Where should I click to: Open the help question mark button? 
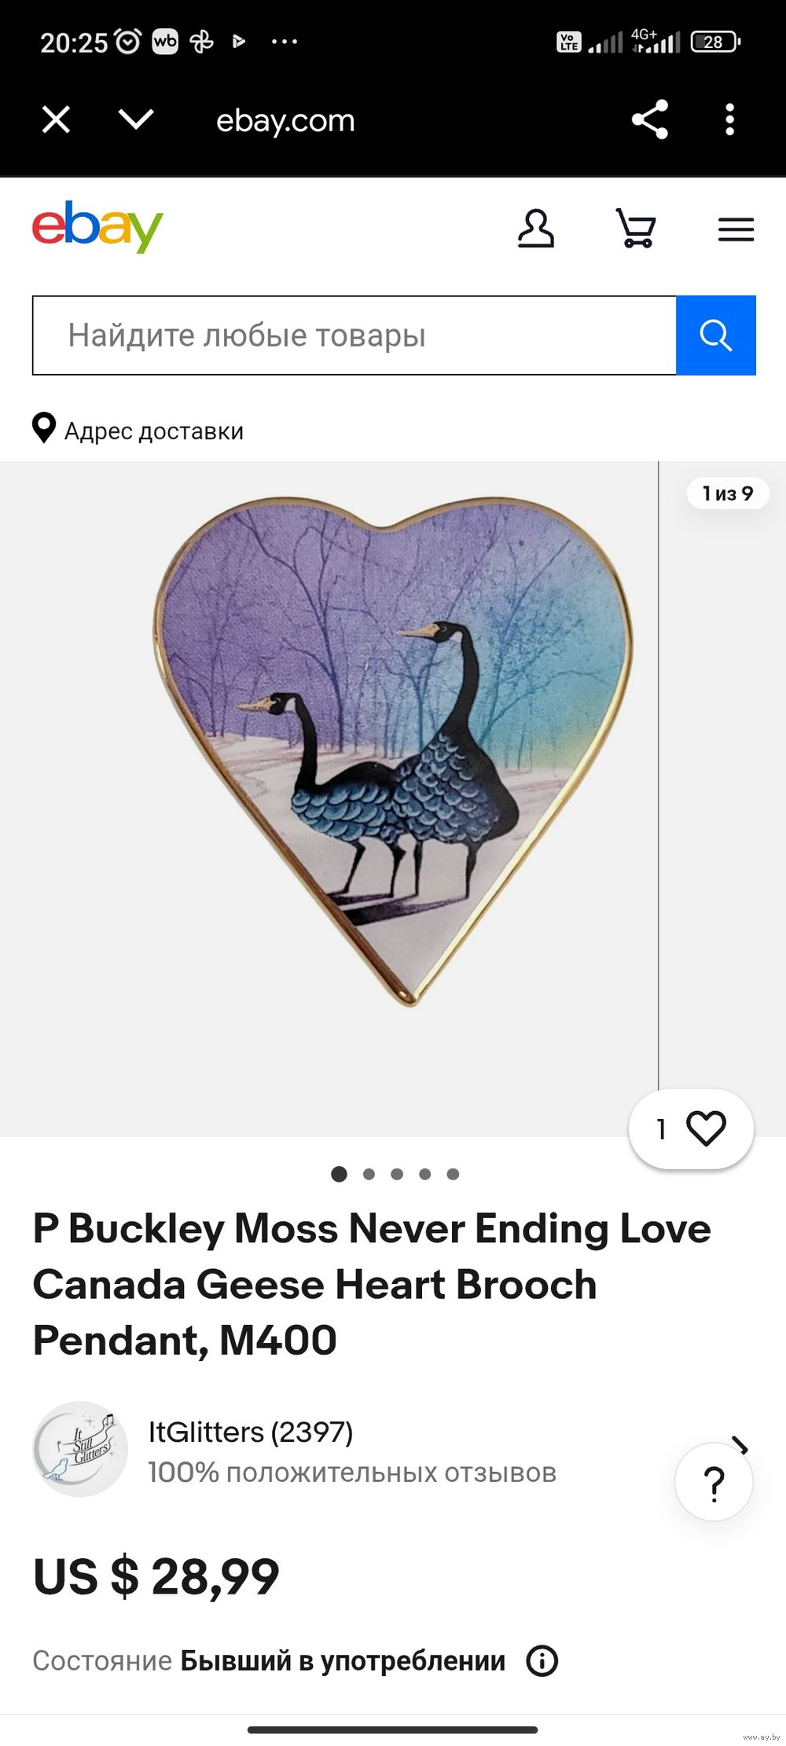[714, 1482]
